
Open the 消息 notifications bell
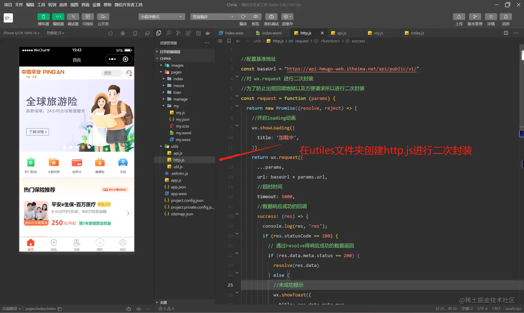click(506, 17)
